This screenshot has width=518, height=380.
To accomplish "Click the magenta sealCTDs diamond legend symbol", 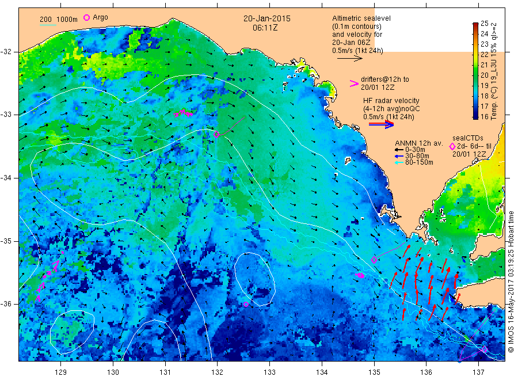I will point(452,146).
